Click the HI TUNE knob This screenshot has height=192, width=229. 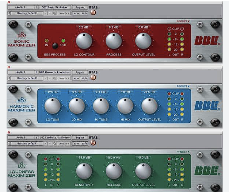pyautogui.click(x=101, y=106)
